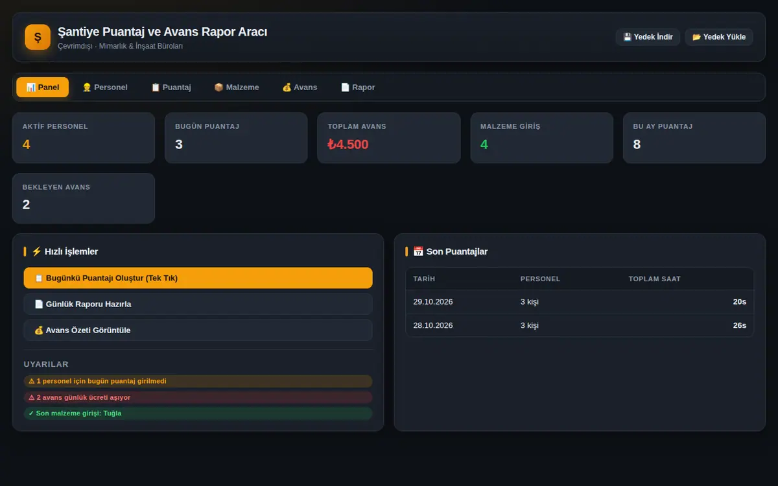Click the warning about missing personnel puantaj
Image resolution: width=778 pixels, height=486 pixels.
click(198, 381)
